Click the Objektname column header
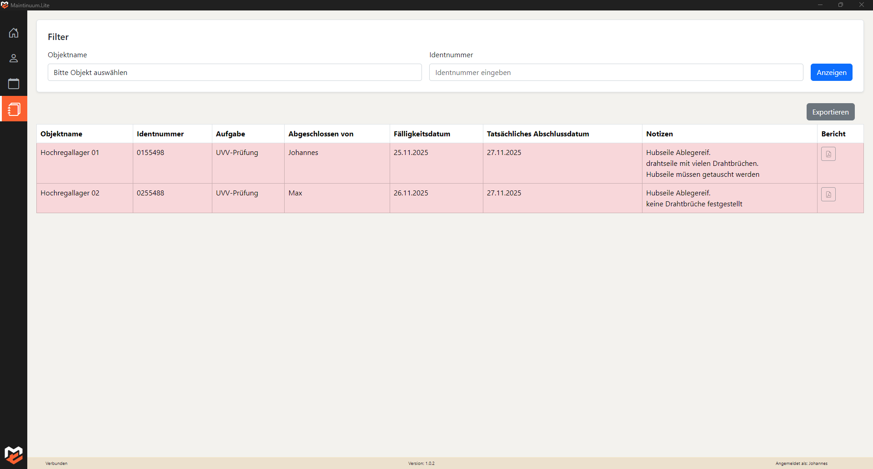The height and width of the screenshot is (469, 873). pyautogui.click(x=61, y=134)
